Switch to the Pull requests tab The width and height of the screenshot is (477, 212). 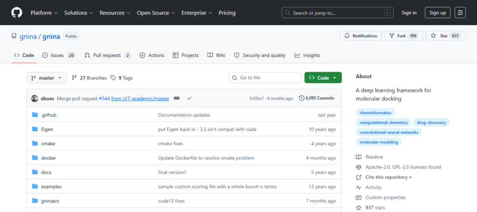tap(108, 55)
